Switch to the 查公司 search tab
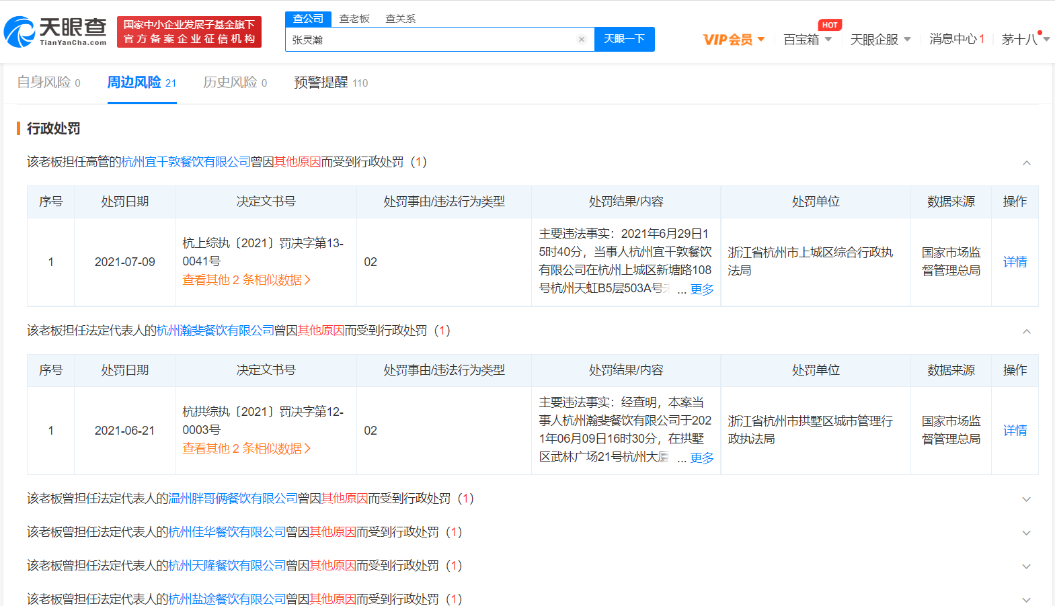Viewport: 1055px width, 606px height. (x=308, y=19)
